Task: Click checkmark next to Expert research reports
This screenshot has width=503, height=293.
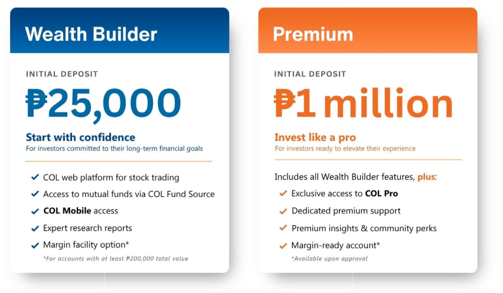Action: 34,228
